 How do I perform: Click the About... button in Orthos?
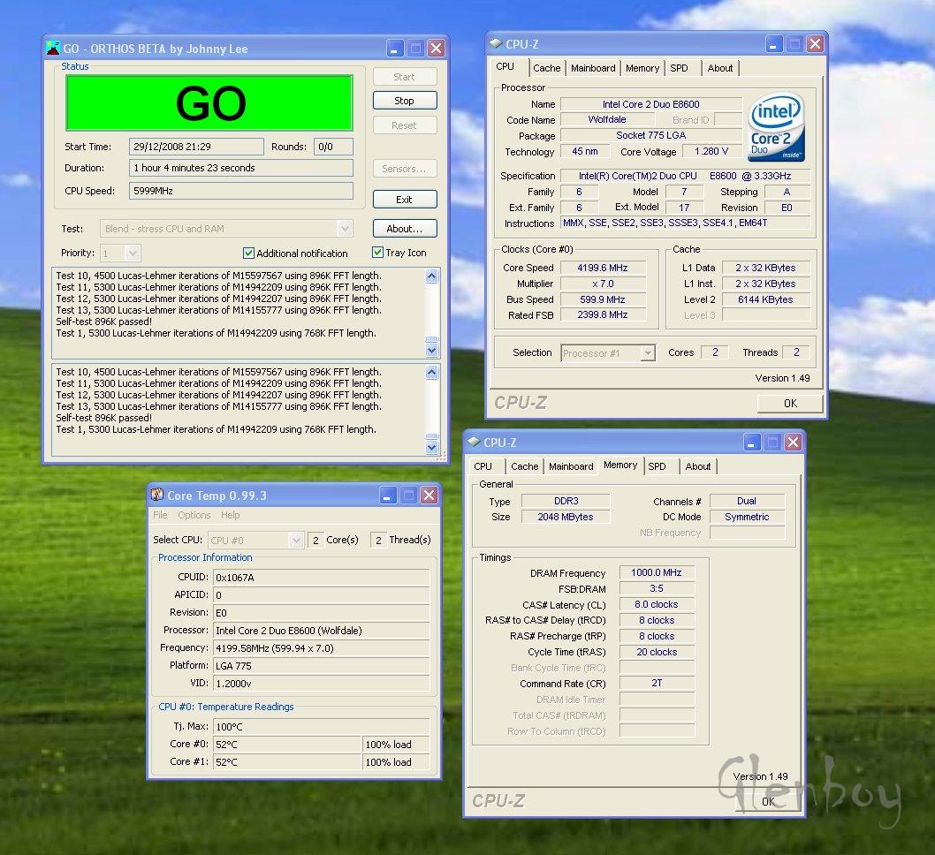[x=404, y=229]
